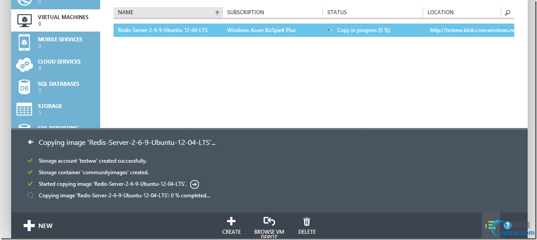Click the table search magnifier icon
537x240 pixels.
click(508, 13)
